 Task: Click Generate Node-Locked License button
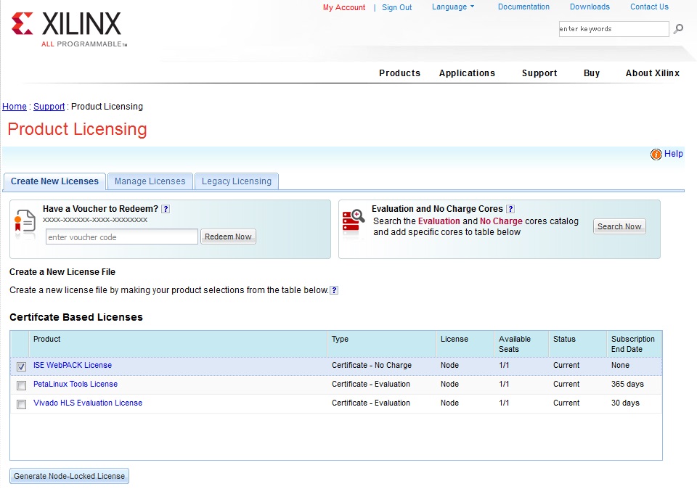coord(70,476)
